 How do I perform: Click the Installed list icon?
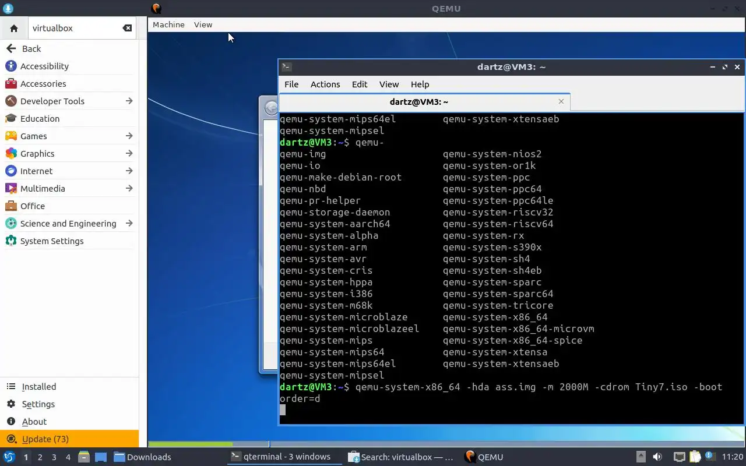point(11,386)
